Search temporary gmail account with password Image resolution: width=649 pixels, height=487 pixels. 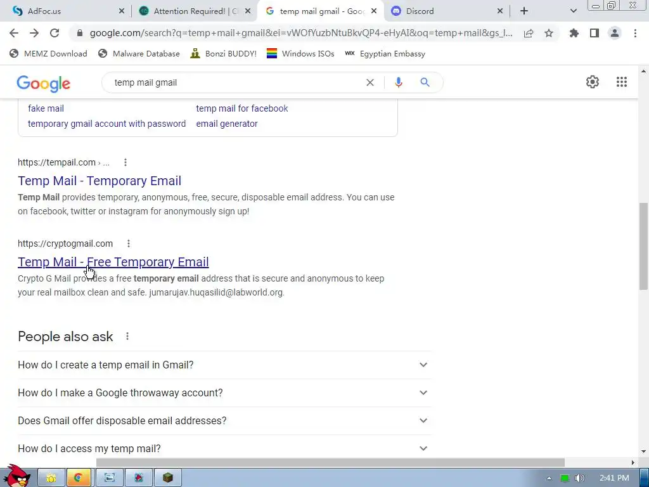[x=106, y=124]
